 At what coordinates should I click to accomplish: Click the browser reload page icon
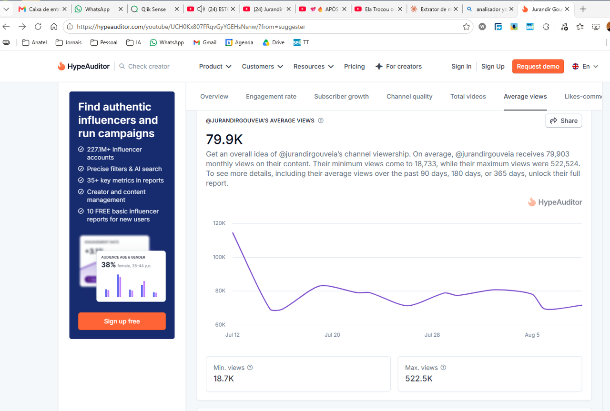38,27
